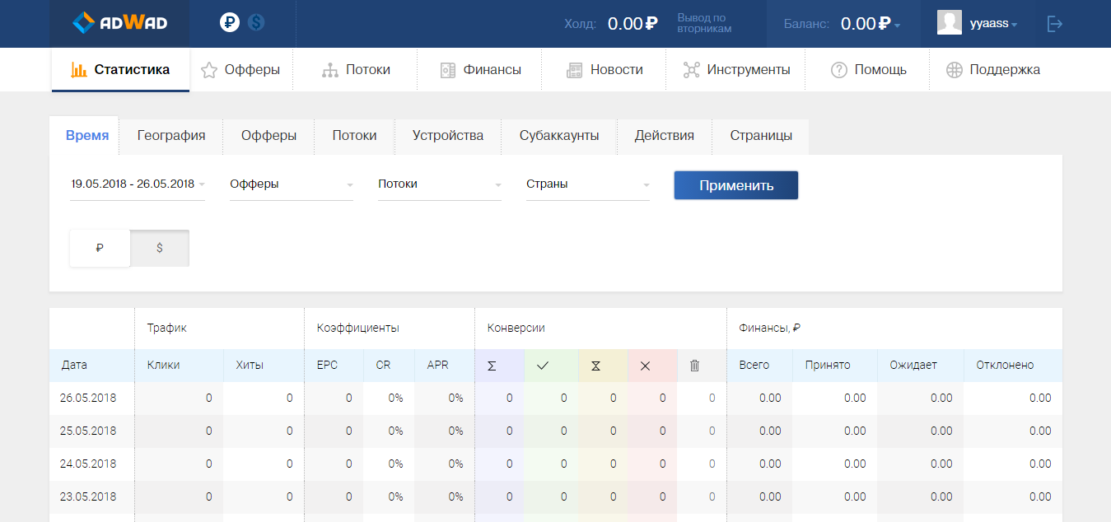Click the AdWad logo

click(x=119, y=23)
